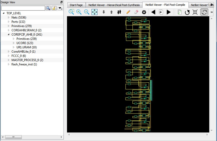Expand the Nets (5336) tree node
Viewport: 217px width, 141px height.
8,18
